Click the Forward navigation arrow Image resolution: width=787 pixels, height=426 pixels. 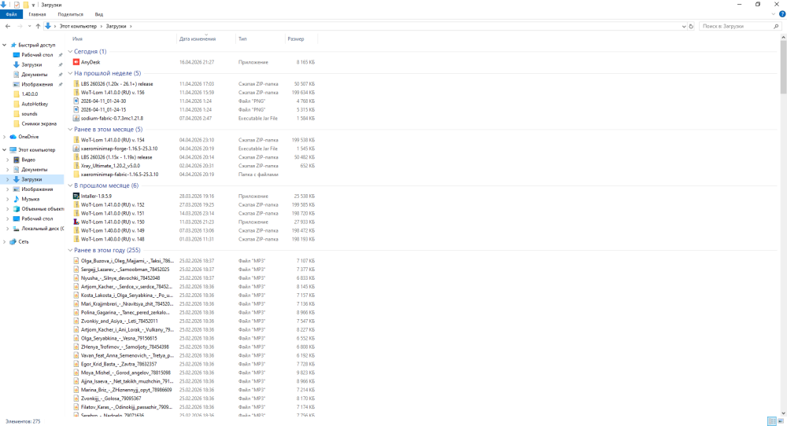[20, 26]
